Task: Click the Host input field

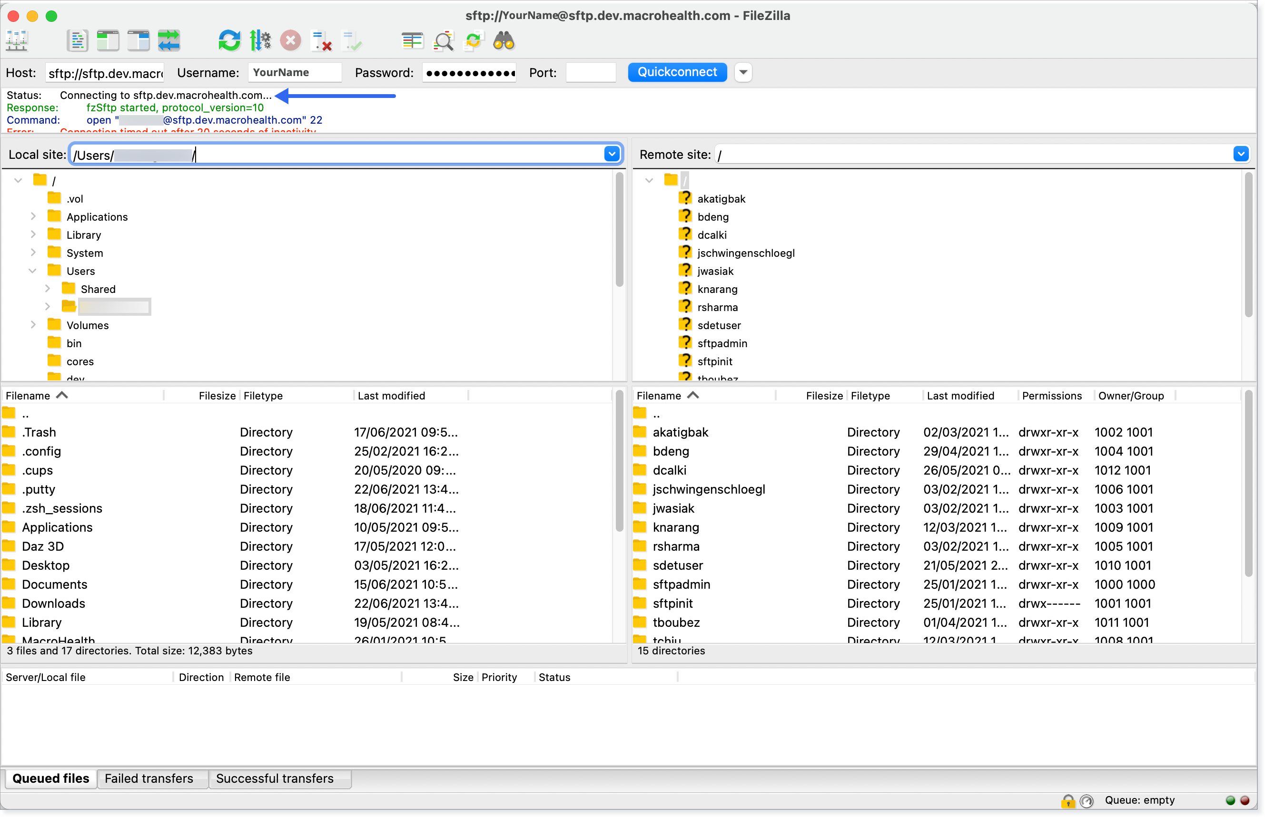Action: click(105, 73)
